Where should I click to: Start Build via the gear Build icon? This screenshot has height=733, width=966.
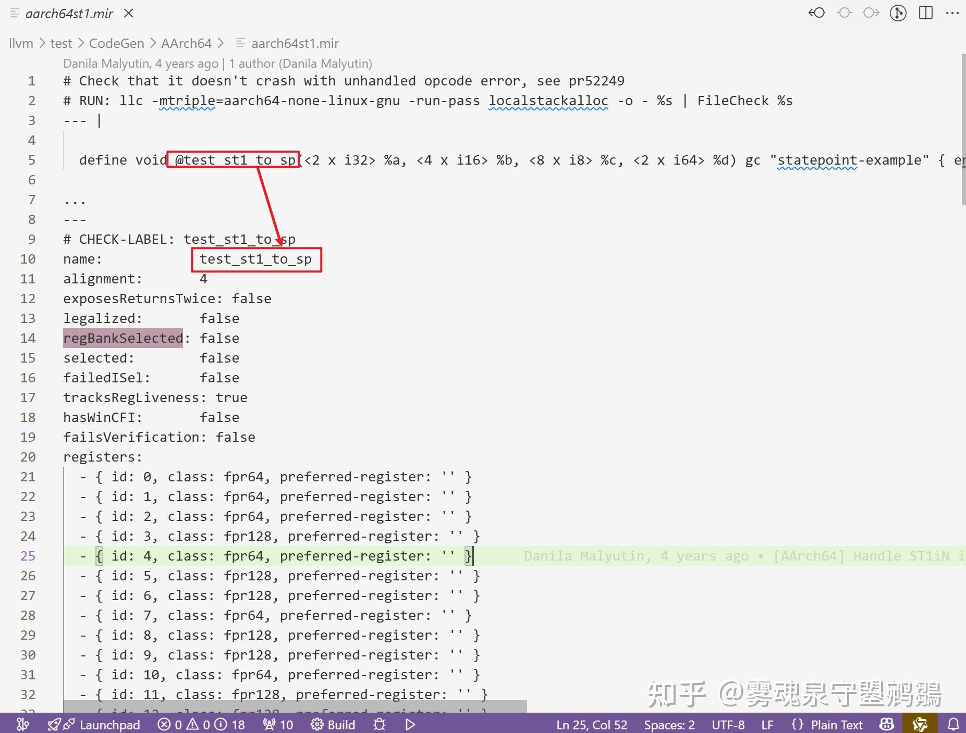click(333, 724)
